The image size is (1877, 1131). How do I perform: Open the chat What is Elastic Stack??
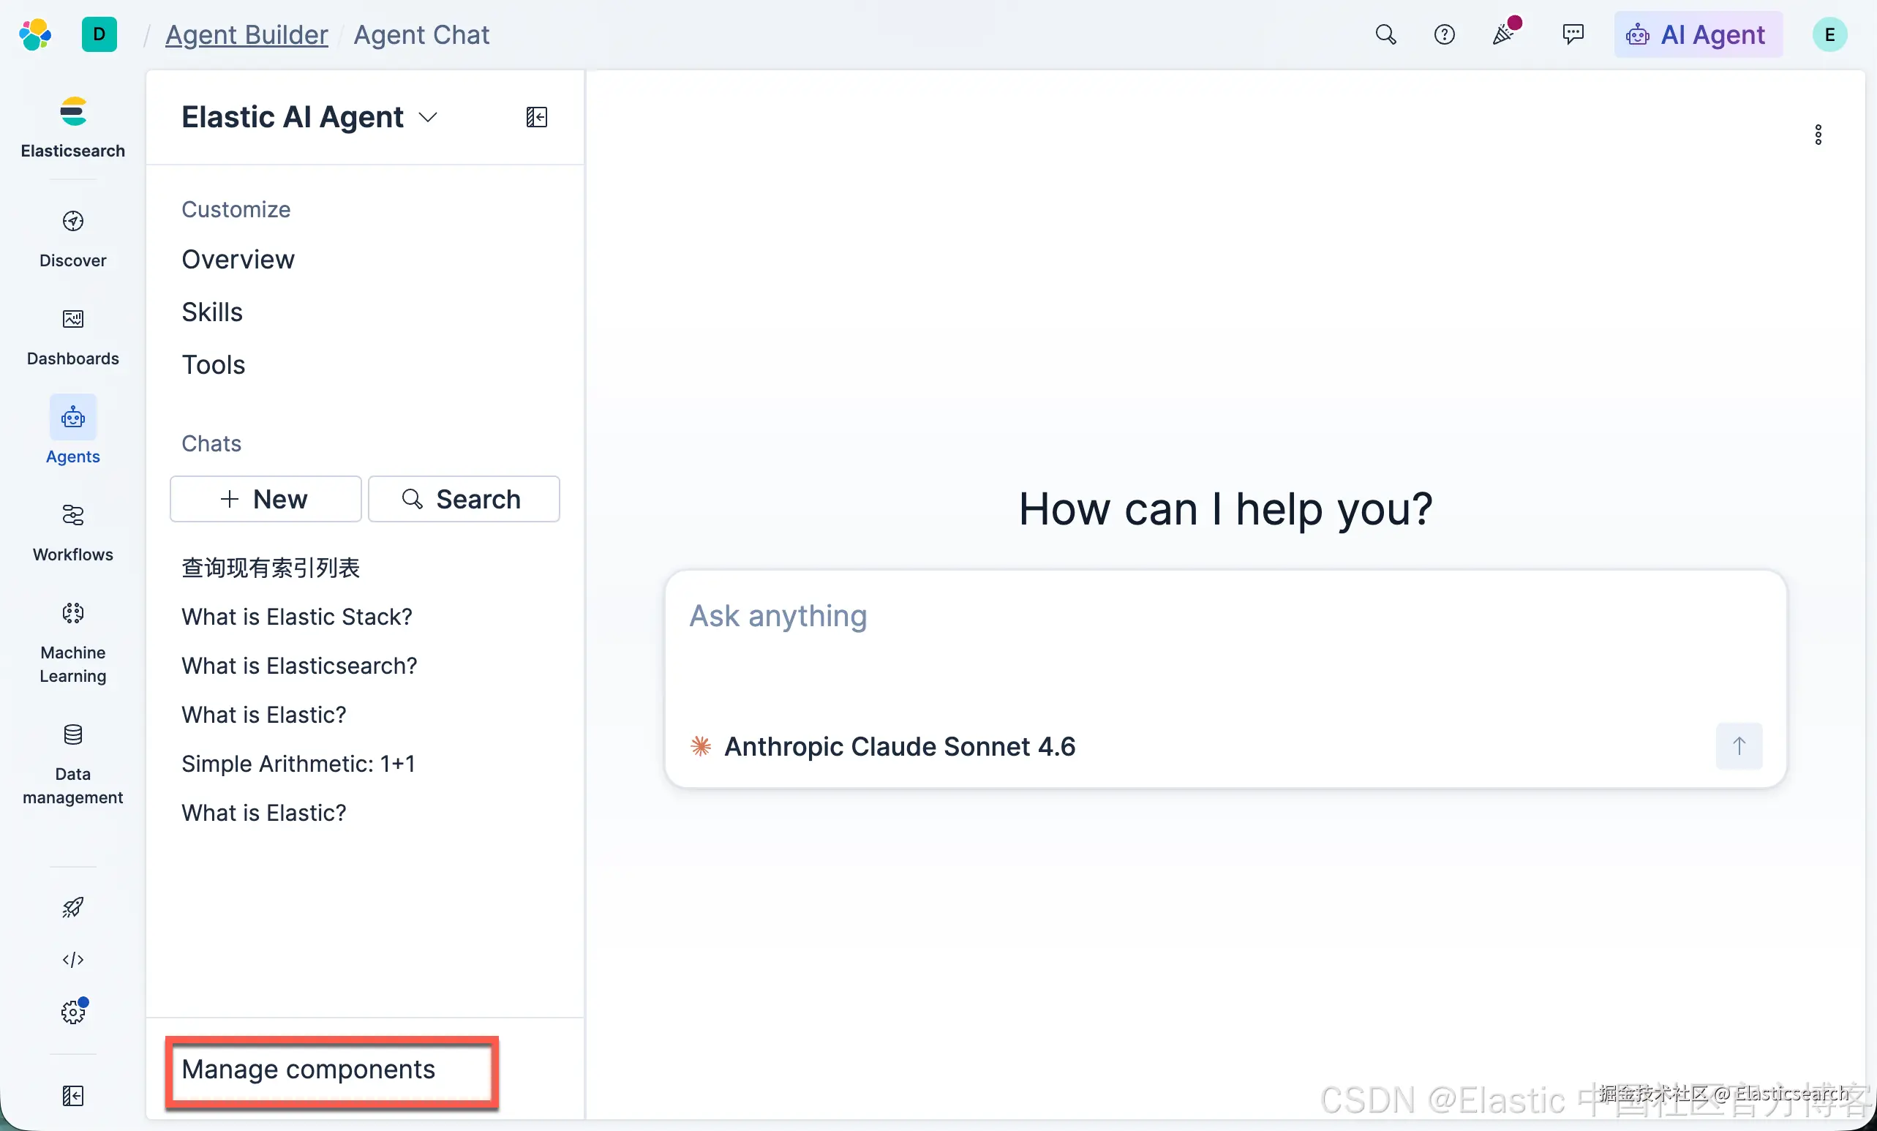click(297, 617)
